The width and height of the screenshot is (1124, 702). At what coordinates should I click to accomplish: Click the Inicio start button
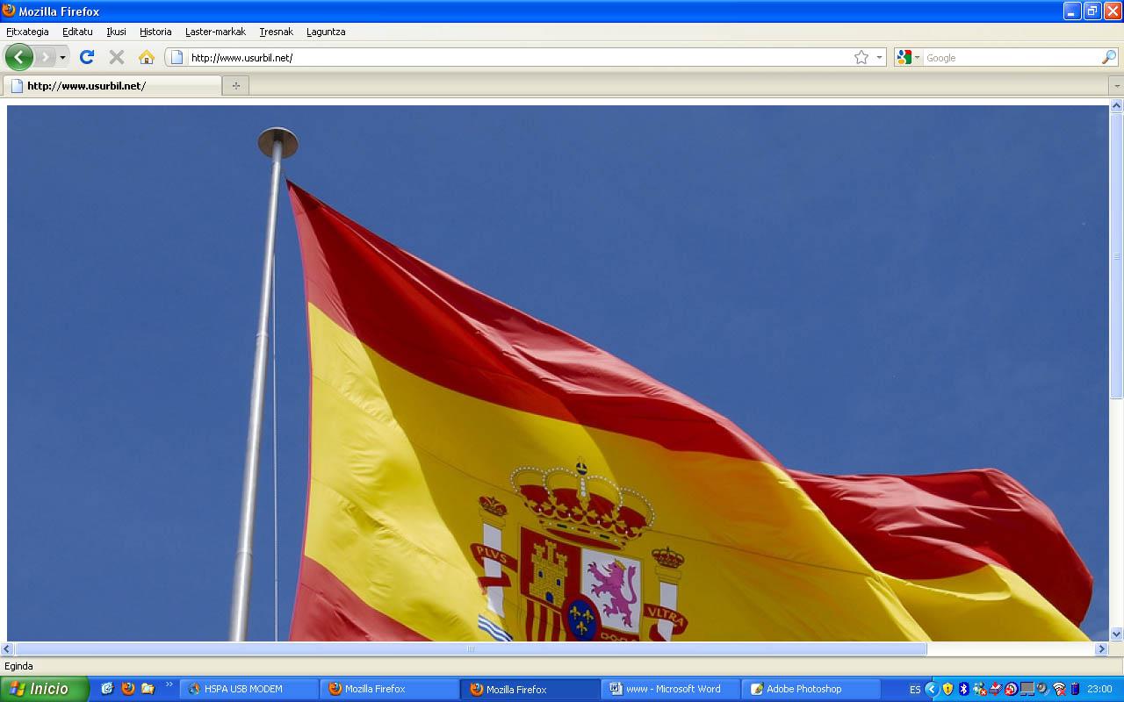(x=44, y=689)
